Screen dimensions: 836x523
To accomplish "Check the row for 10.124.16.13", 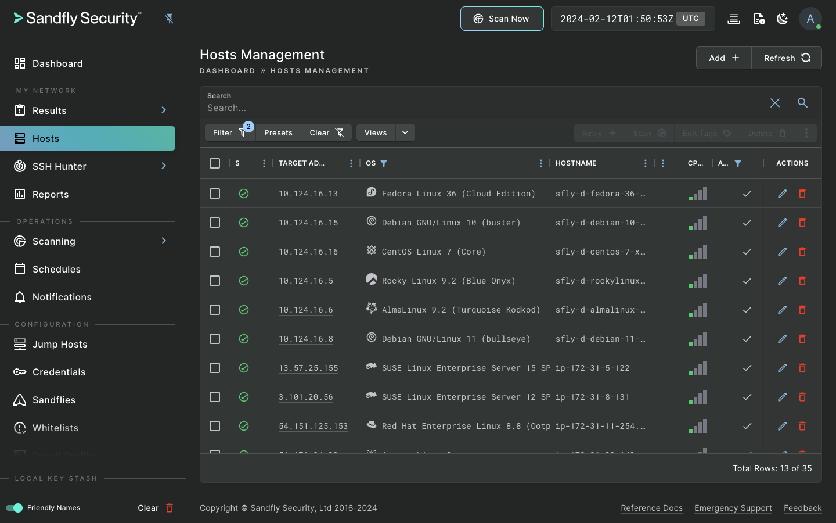I will tap(215, 194).
